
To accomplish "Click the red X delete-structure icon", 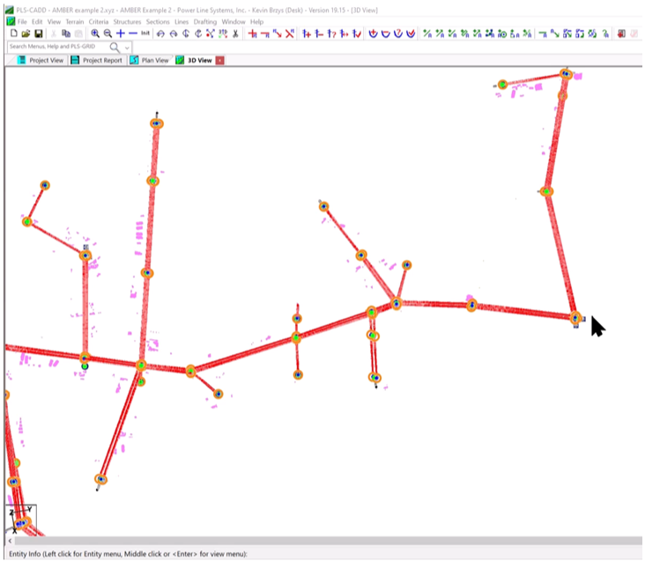I will click(289, 33).
